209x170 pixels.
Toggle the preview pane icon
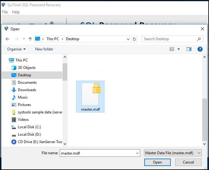(189, 49)
